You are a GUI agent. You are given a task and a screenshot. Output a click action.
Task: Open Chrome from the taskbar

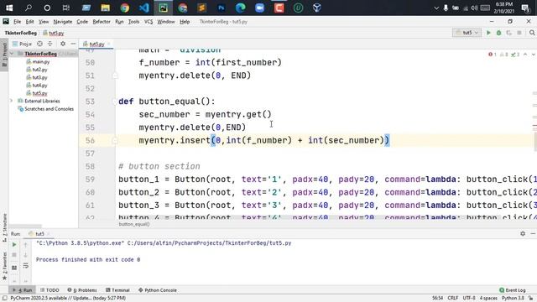click(125, 8)
